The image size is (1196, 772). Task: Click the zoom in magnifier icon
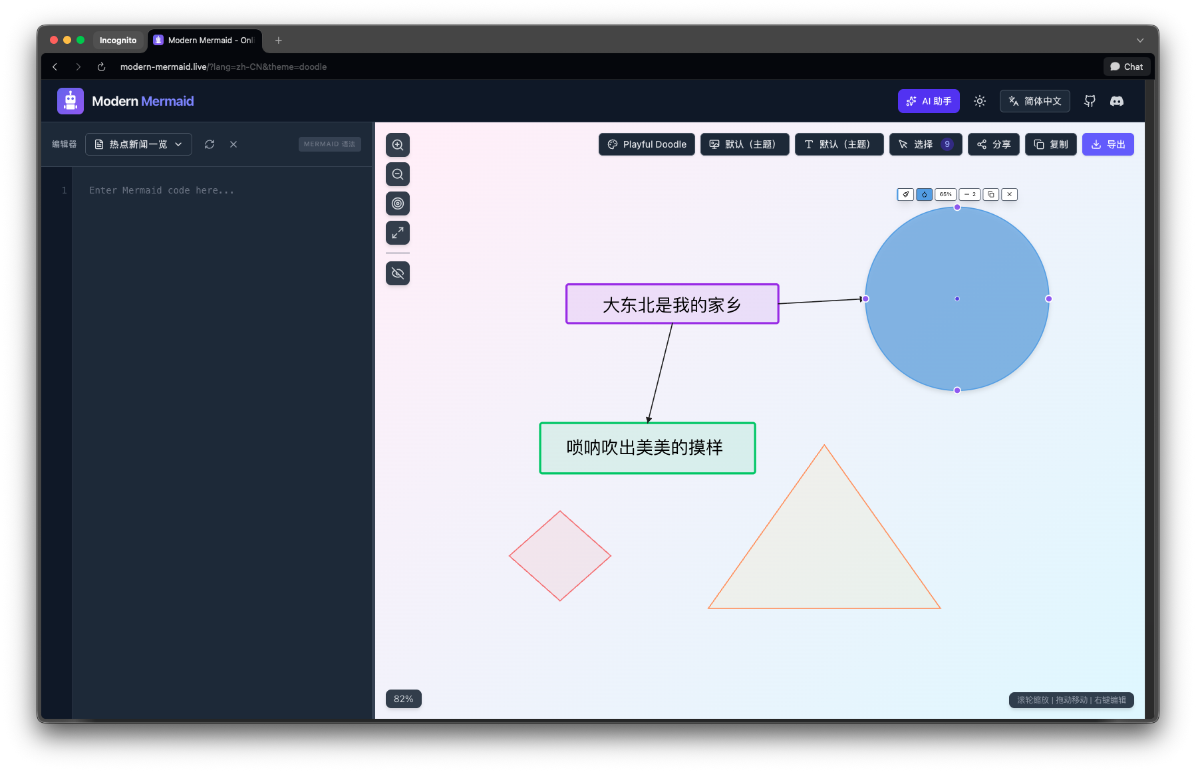point(398,145)
